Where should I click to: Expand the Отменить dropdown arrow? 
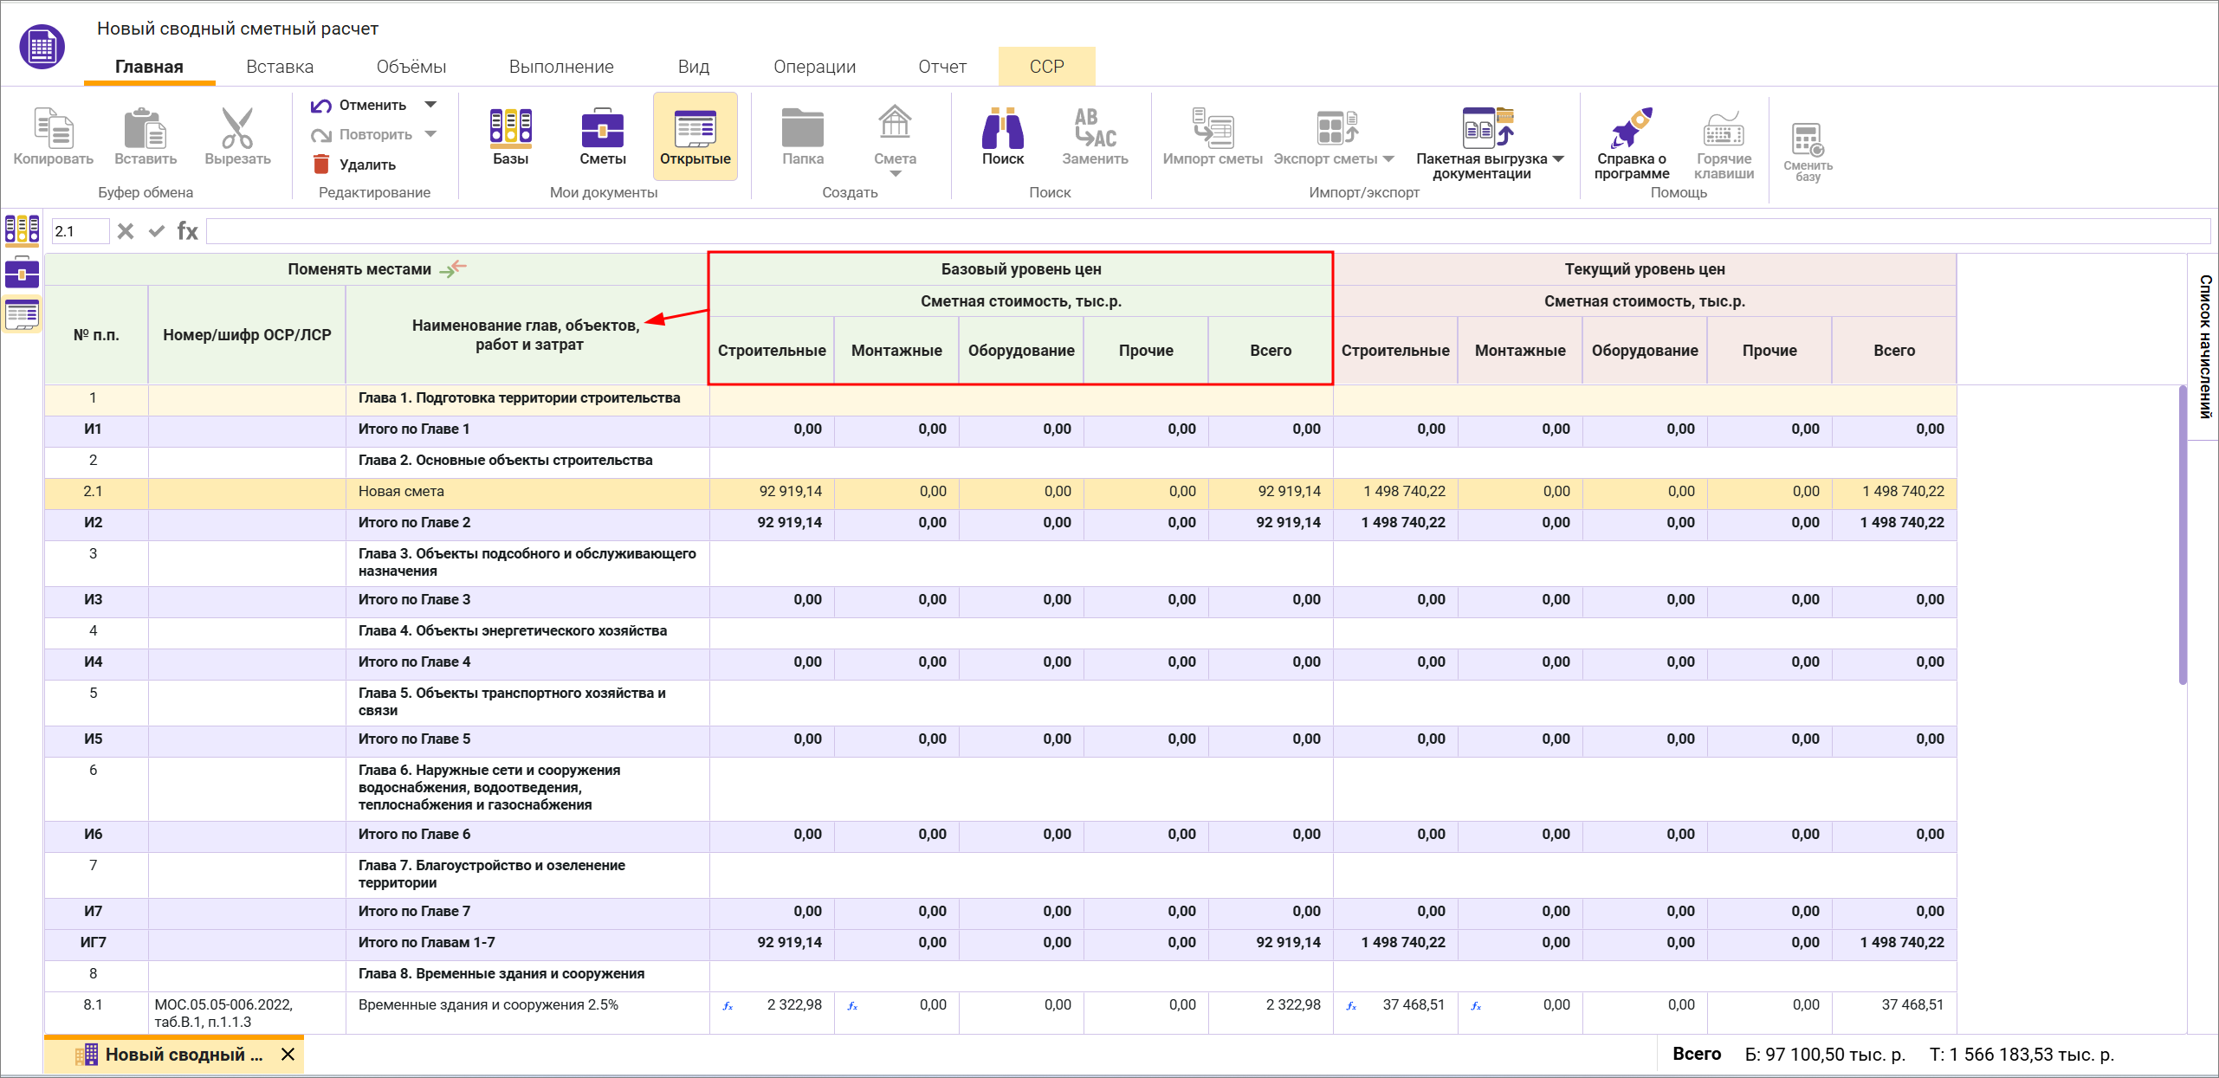[430, 105]
